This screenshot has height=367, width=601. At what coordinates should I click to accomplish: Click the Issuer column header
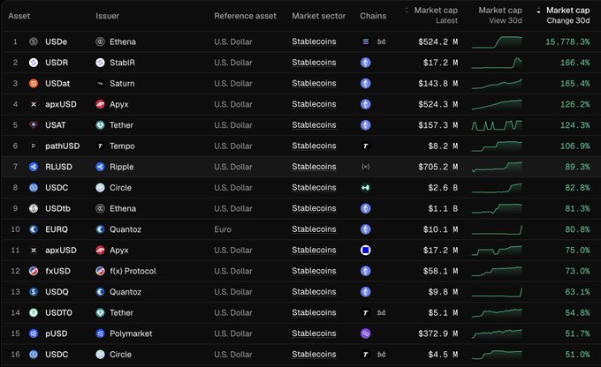pyautogui.click(x=107, y=16)
